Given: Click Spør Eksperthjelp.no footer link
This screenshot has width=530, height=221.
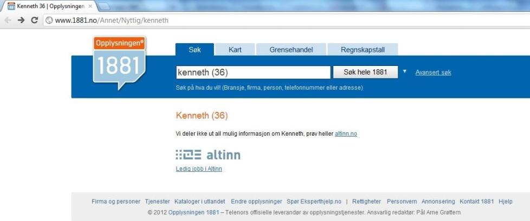Looking at the screenshot, I should tap(314, 202).
